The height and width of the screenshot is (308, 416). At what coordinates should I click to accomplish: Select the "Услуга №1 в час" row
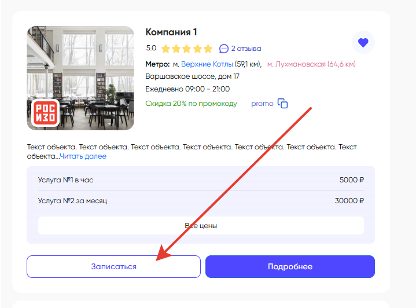(x=201, y=179)
